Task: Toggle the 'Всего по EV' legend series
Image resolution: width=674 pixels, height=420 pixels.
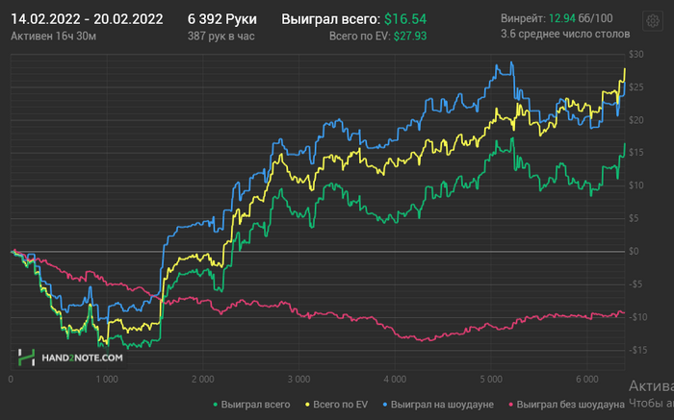Action: pyautogui.click(x=337, y=405)
